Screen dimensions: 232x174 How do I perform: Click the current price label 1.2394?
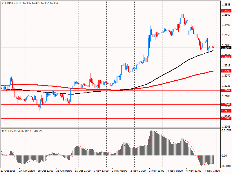[226, 48]
